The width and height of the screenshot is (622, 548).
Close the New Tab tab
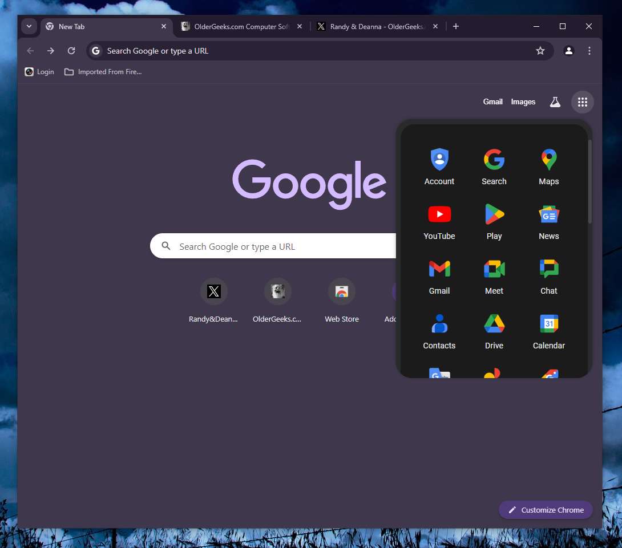pos(164,26)
